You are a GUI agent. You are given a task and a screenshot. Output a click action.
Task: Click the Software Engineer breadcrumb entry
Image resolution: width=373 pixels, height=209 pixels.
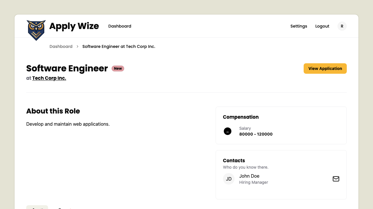[x=119, y=46]
